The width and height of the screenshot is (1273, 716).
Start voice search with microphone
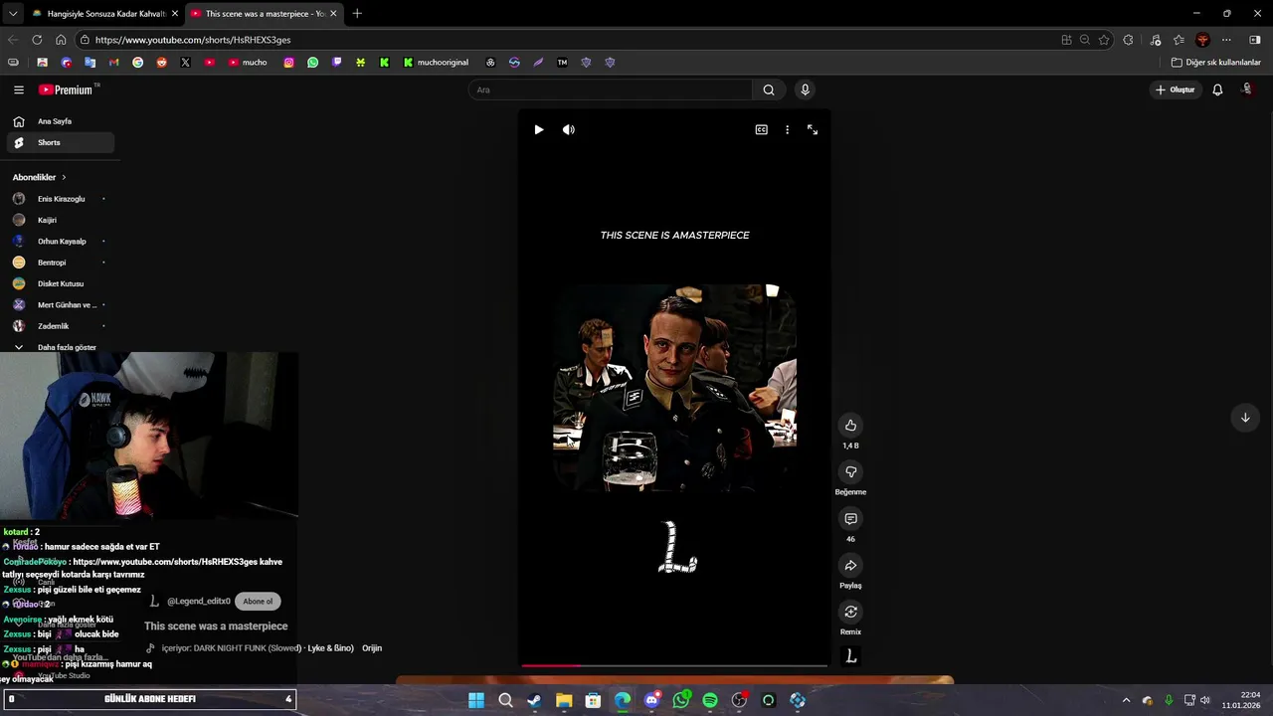pyautogui.click(x=805, y=89)
